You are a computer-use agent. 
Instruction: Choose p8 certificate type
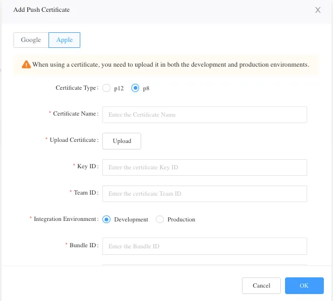[x=135, y=88]
